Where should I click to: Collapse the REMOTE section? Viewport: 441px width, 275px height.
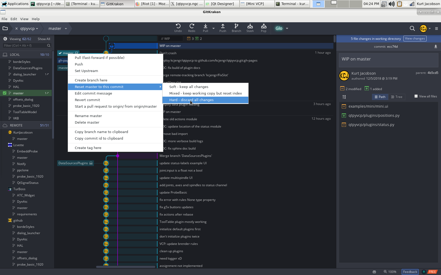pos(26,125)
